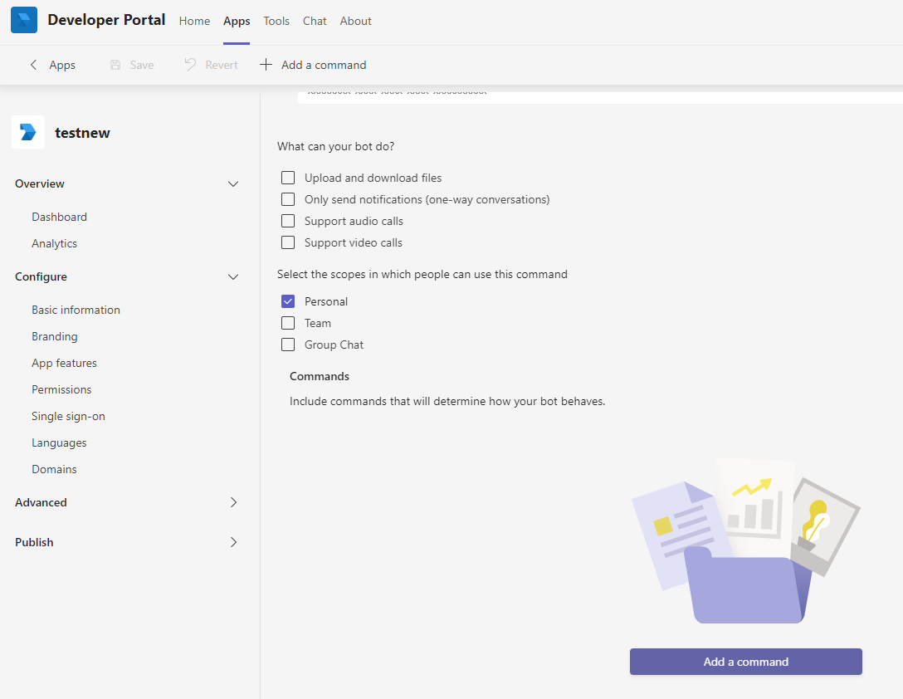Collapse the Overview section
Image resolution: width=903 pixels, height=699 pixels.
click(233, 183)
